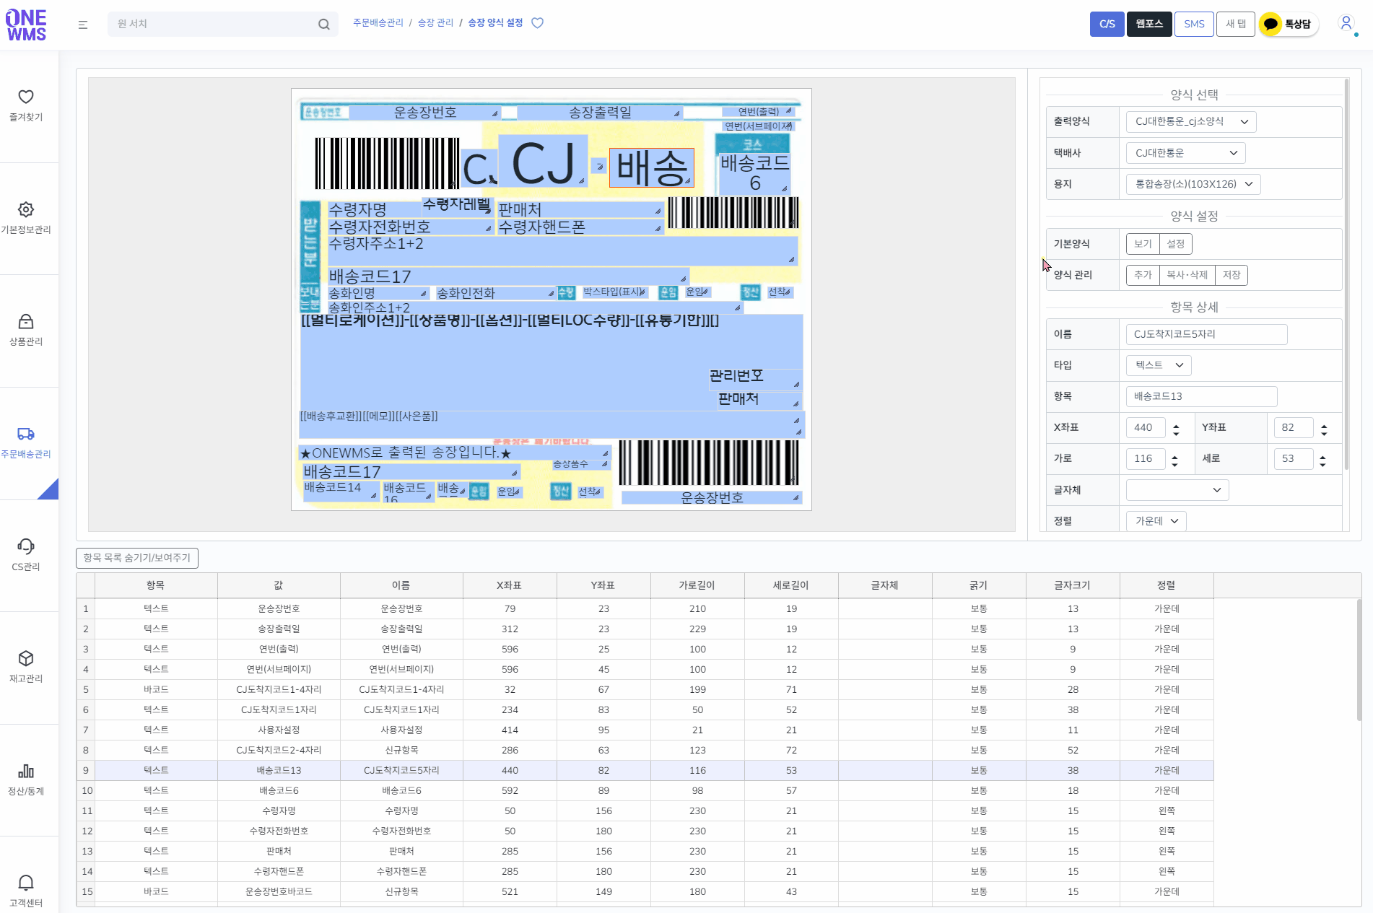The width and height of the screenshot is (1373, 913).
Task: Click the Y좌표 stepper arrows
Action: (x=1324, y=430)
